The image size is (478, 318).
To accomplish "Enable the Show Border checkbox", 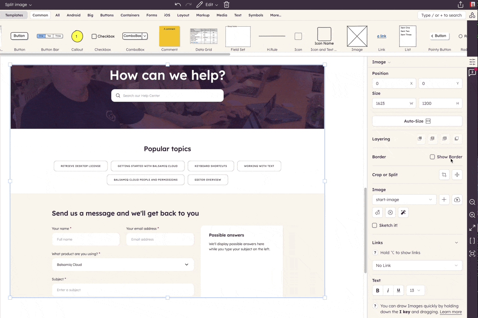I will click(432, 157).
